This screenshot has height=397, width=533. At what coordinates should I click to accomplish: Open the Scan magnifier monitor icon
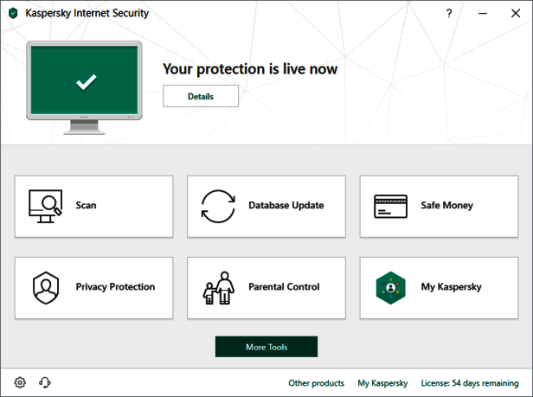pyautogui.click(x=45, y=205)
